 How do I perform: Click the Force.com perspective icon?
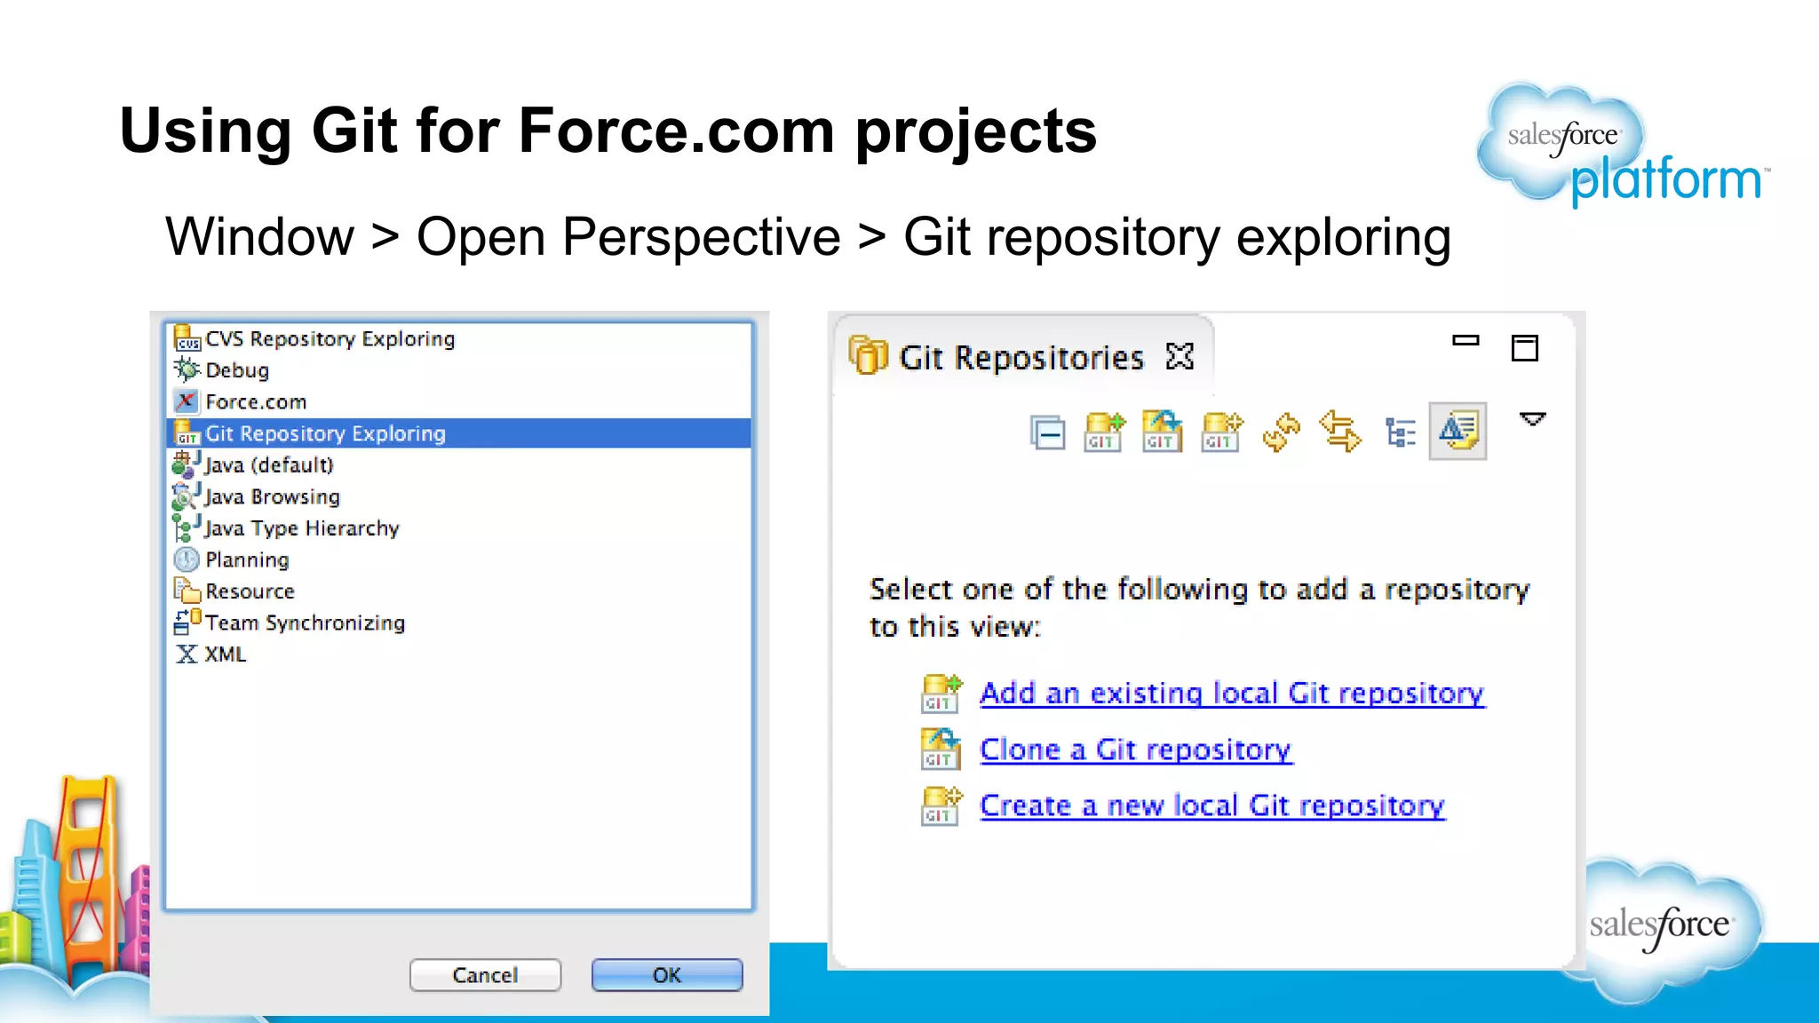point(187,401)
